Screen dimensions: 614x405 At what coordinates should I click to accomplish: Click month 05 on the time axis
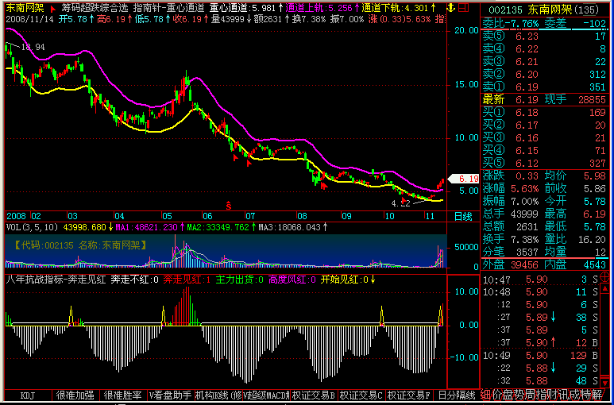click(x=167, y=216)
